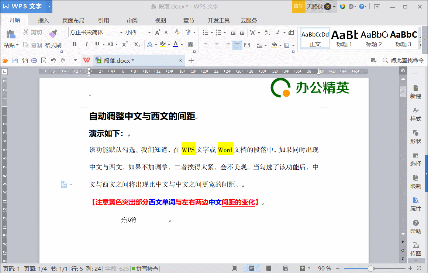The image size is (428, 273).
Task: Center align the text
Action: coord(217,45)
